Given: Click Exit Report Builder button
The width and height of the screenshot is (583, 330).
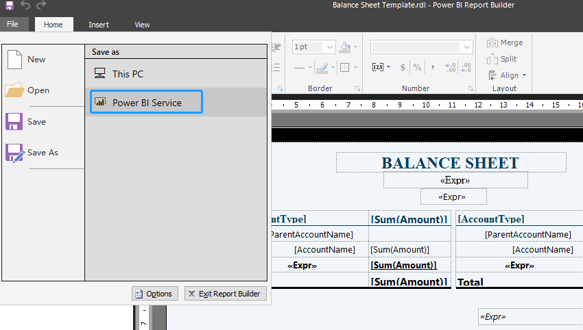Looking at the screenshot, I should tap(226, 294).
